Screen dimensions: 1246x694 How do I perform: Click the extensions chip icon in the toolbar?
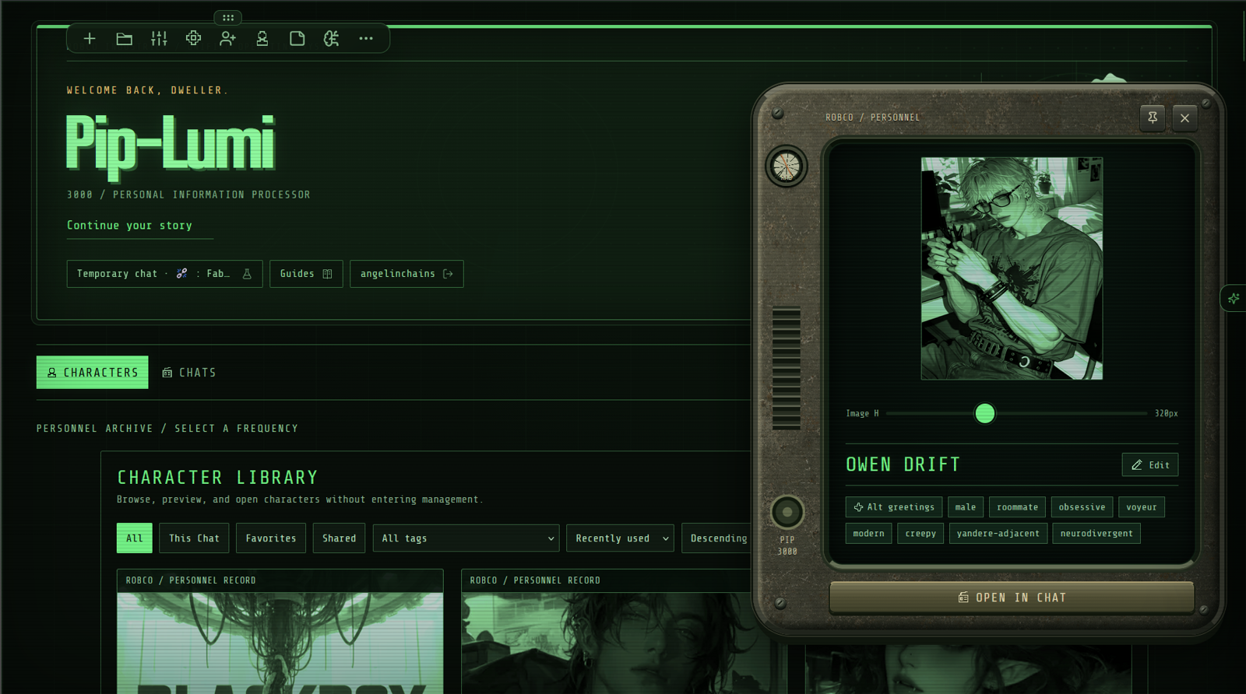click(193, 38)
